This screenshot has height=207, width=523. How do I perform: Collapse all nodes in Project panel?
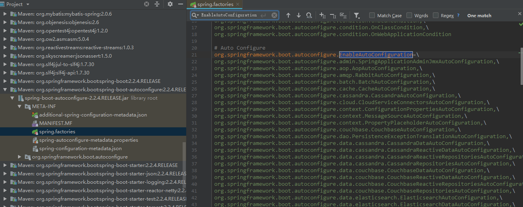pos(157,4)
